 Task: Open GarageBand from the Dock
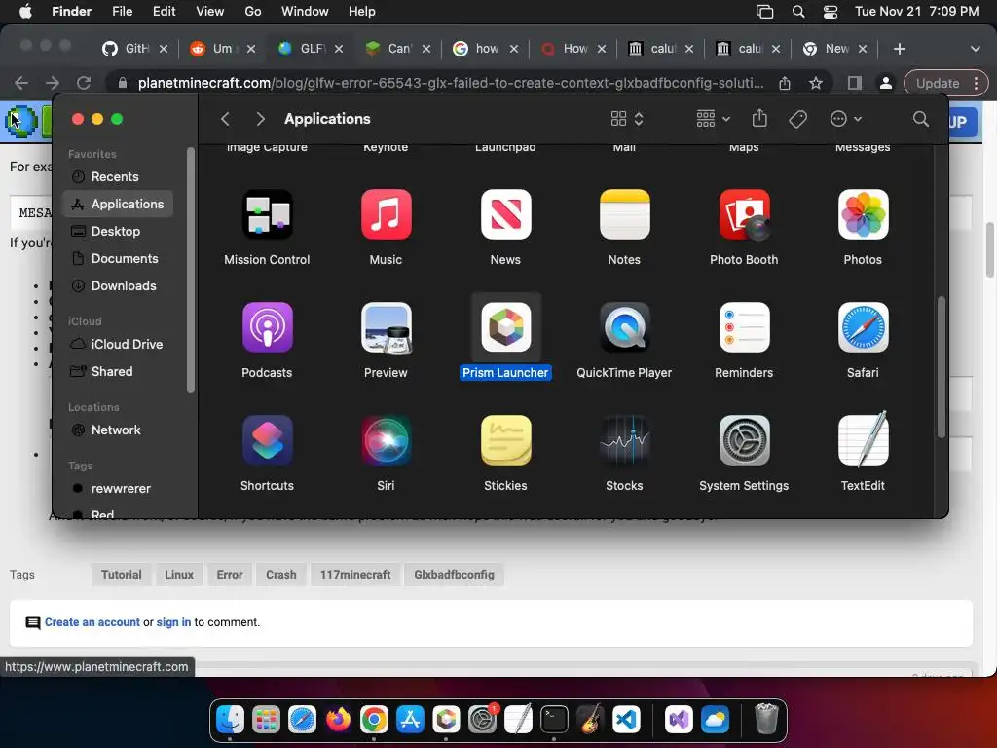pyautogui.click(x=590, y=720)
